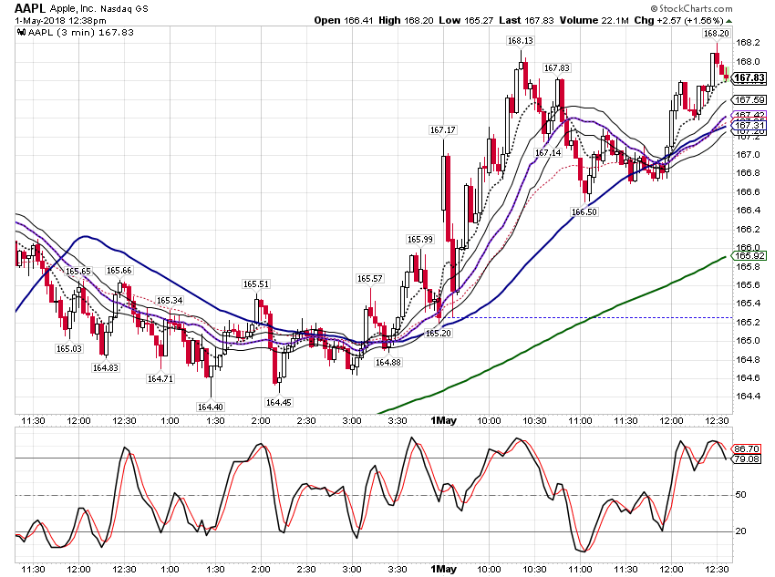The width and height of the screenshot is (775, 577).
Task: Click the "Volume 22.1M" header value
Action: [594, 20]
